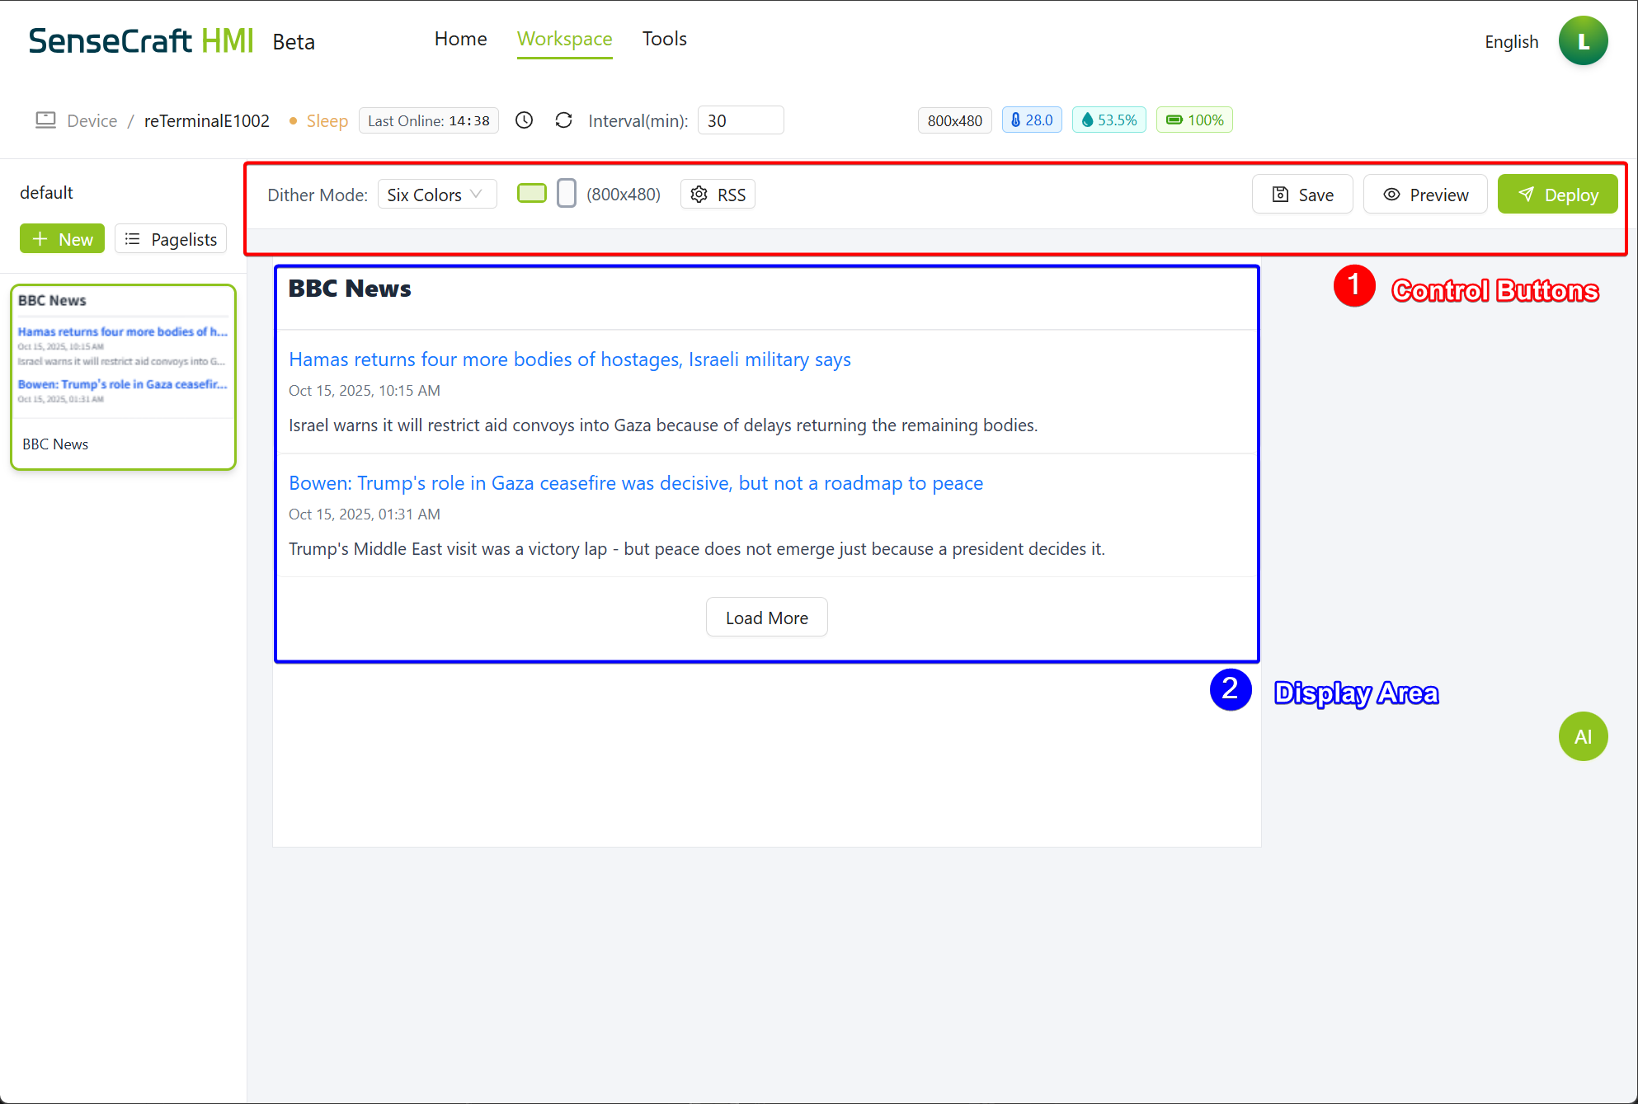1638x1104 pixels.
Task: Preview the page with eye button
Action: pyautogui.click(x=1424, y=195)
